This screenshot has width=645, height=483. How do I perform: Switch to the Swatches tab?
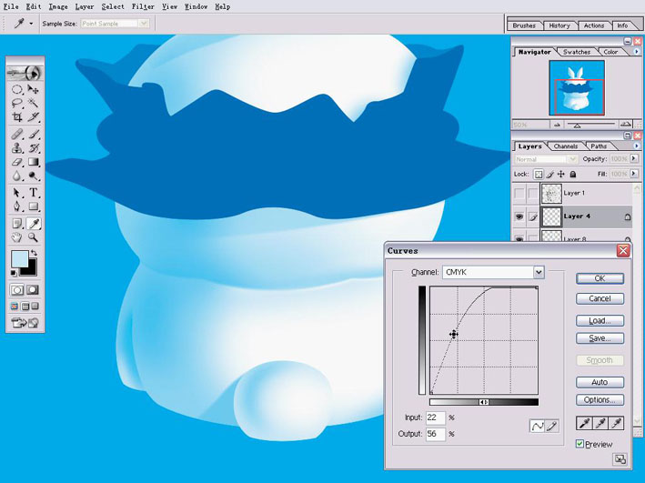point(577,52)
